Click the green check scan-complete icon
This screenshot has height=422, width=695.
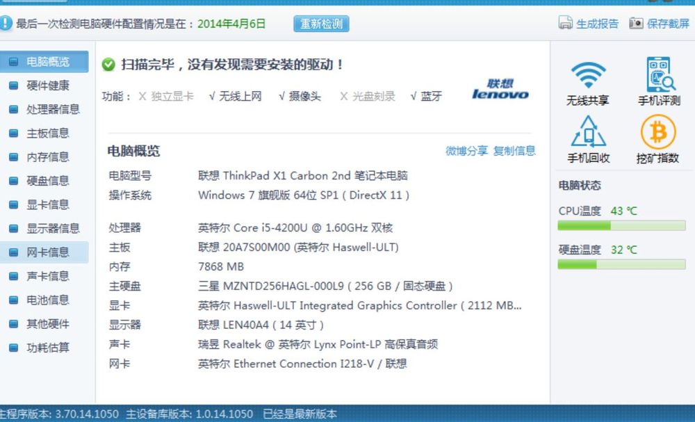coord(108,65)
